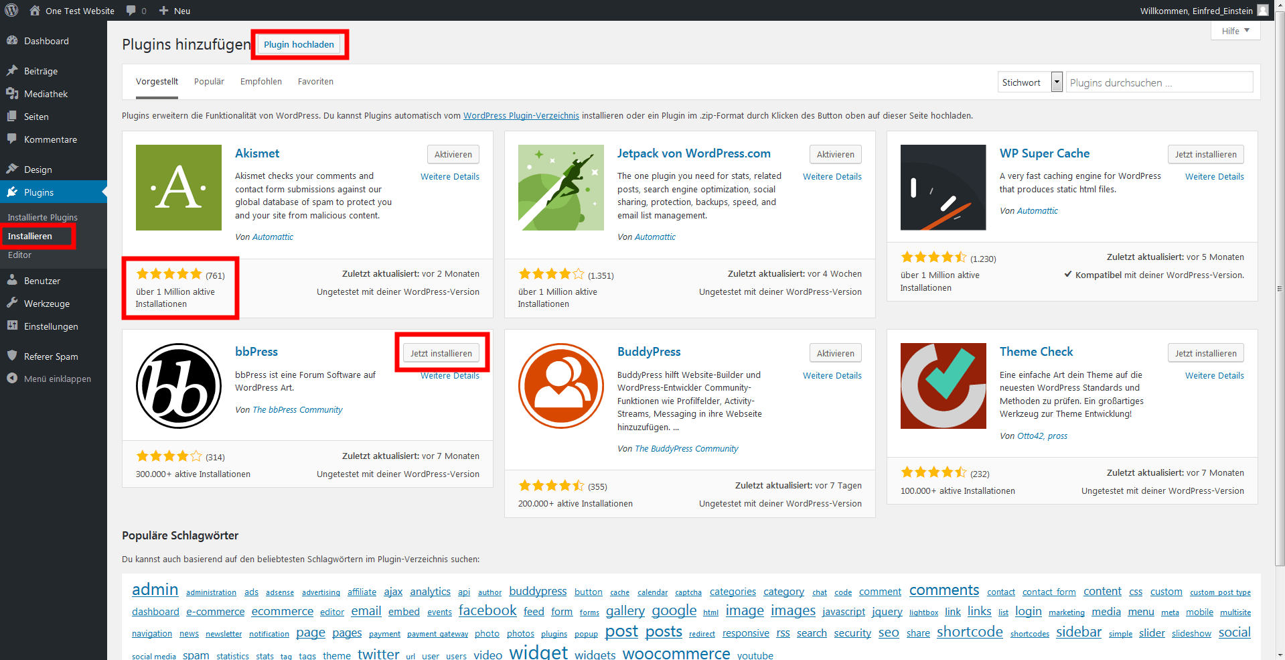The image size is (1285, 660).
Task: Click the Menü einklappen collapse arrow icon
Action: 12,378
